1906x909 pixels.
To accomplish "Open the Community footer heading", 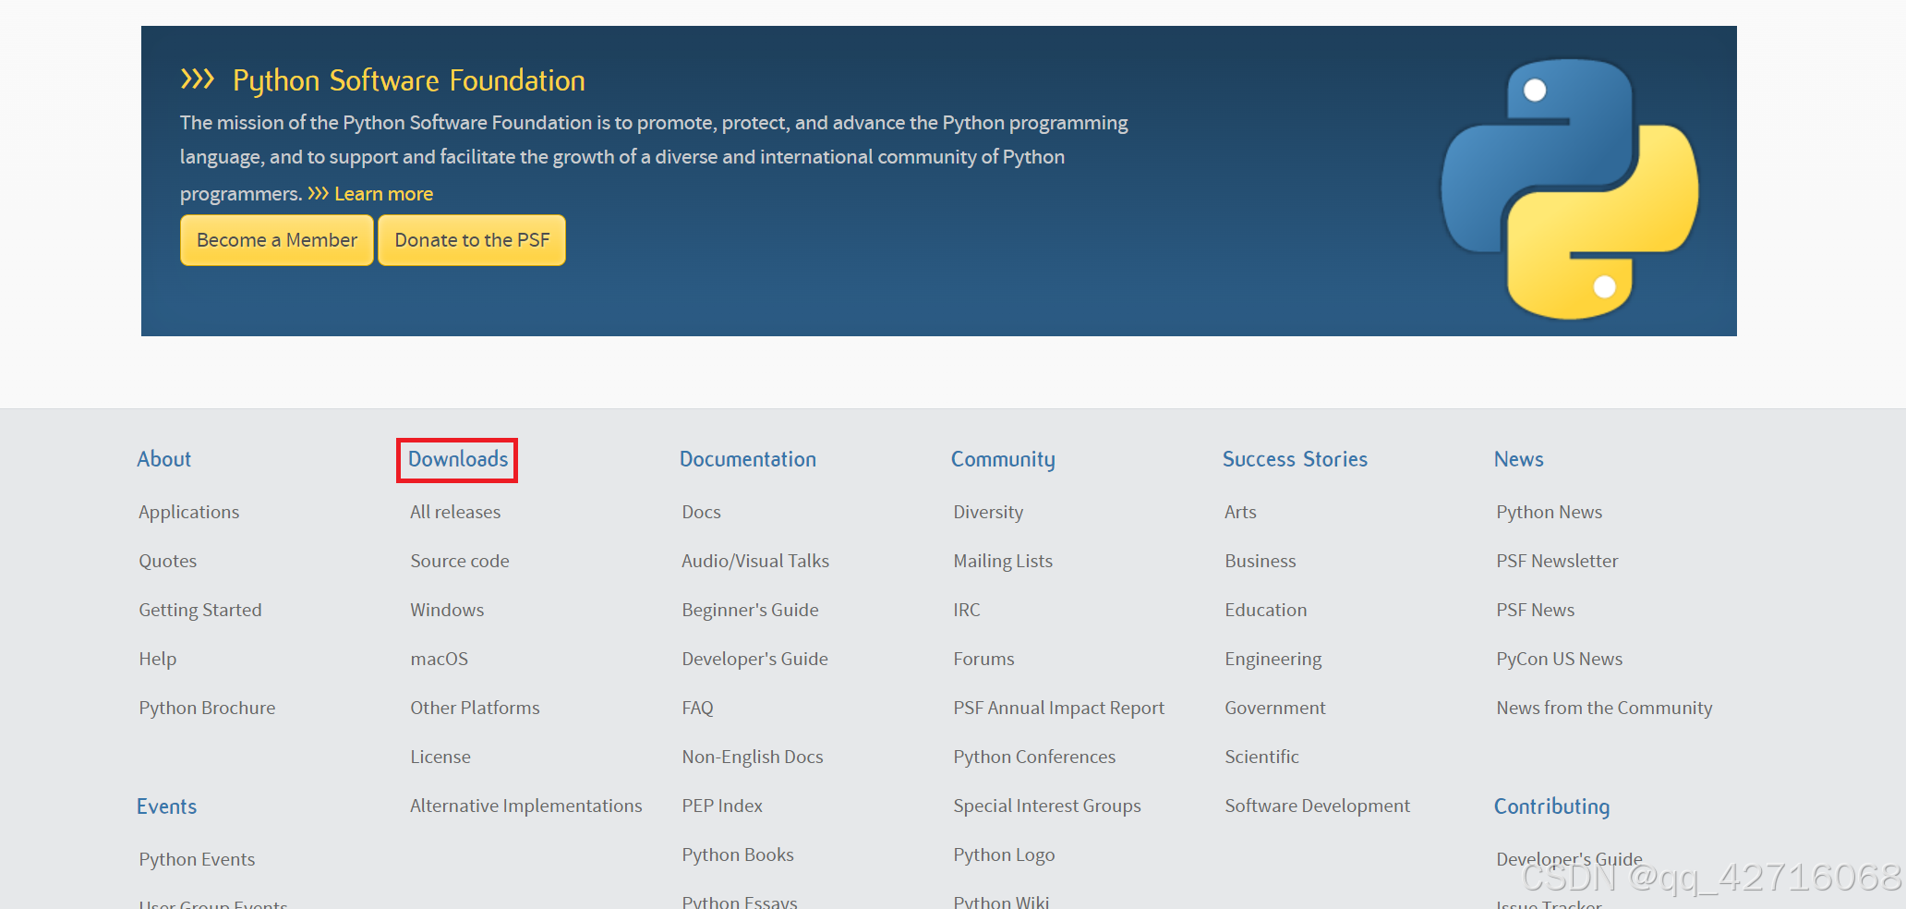I will point(1003,459).
